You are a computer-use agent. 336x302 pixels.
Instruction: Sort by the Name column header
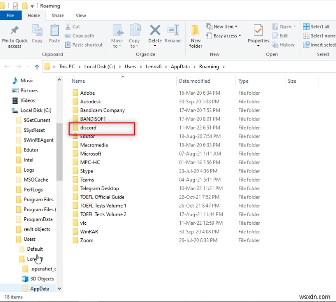[x=78, y=81]
